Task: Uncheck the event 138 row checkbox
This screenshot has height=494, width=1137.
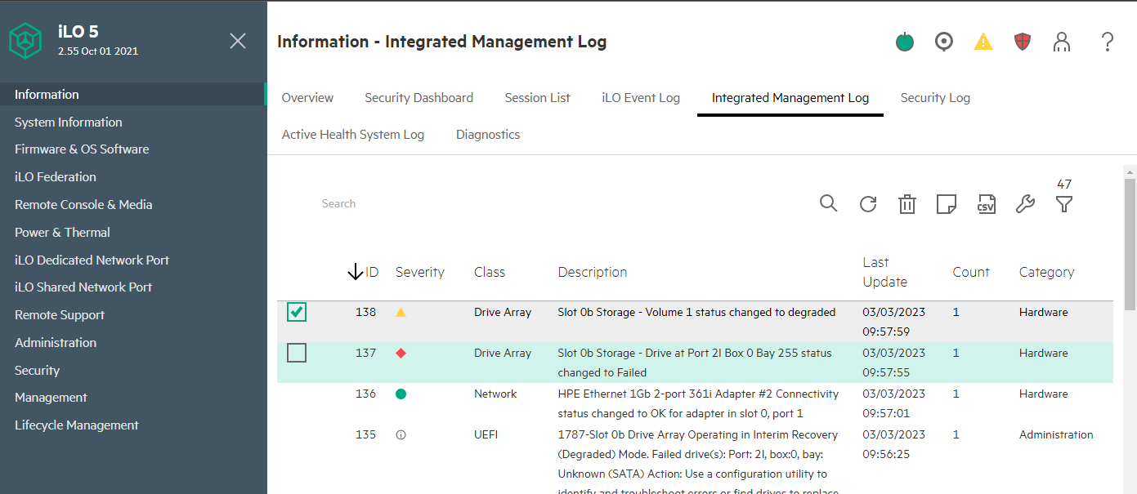Action: click(297, 312)
